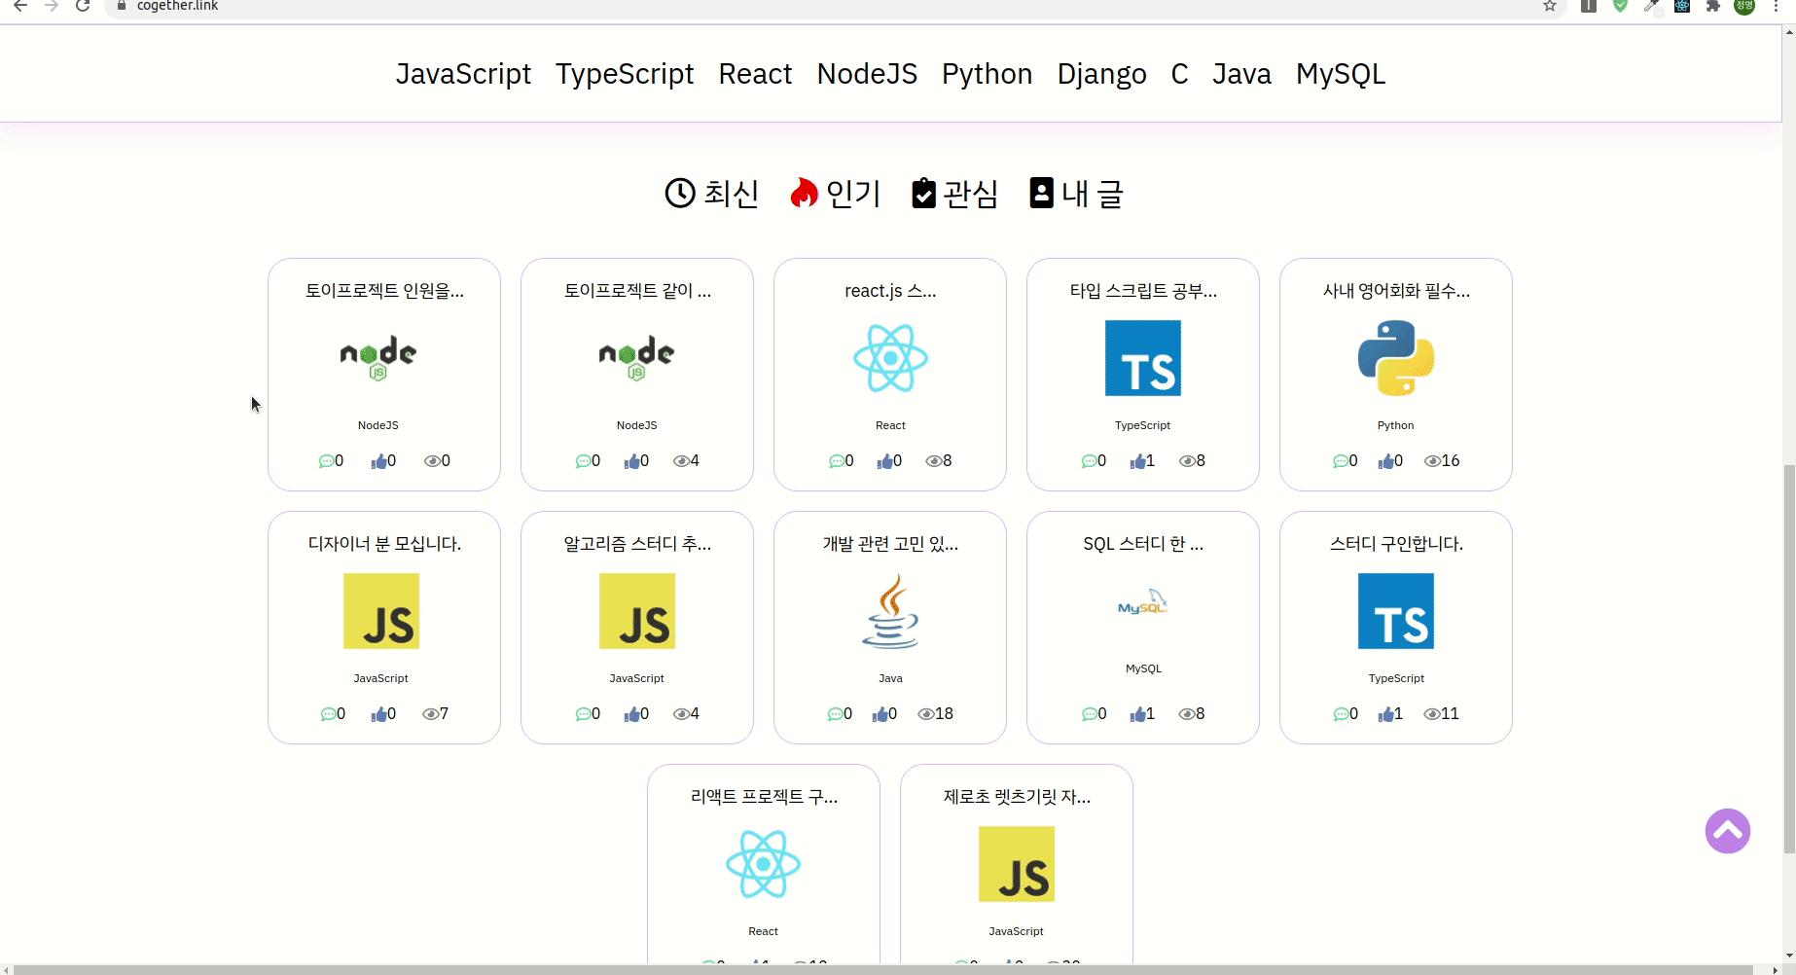Click the TS logo on 스터디 구인합니다 card
1796x975 pixels.
(x=1396, y=611)
